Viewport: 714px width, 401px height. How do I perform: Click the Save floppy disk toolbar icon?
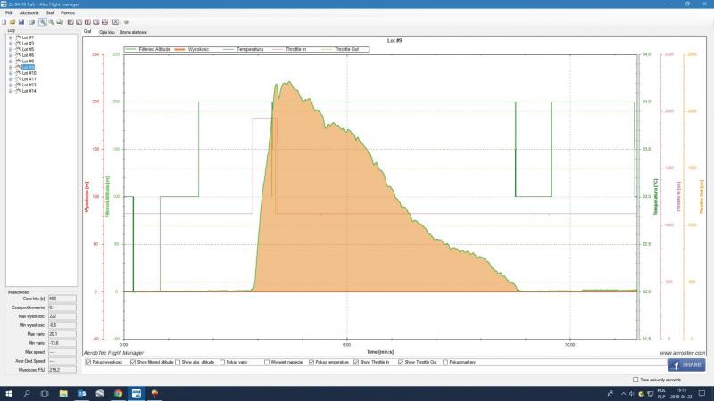[x=21, y=21]
